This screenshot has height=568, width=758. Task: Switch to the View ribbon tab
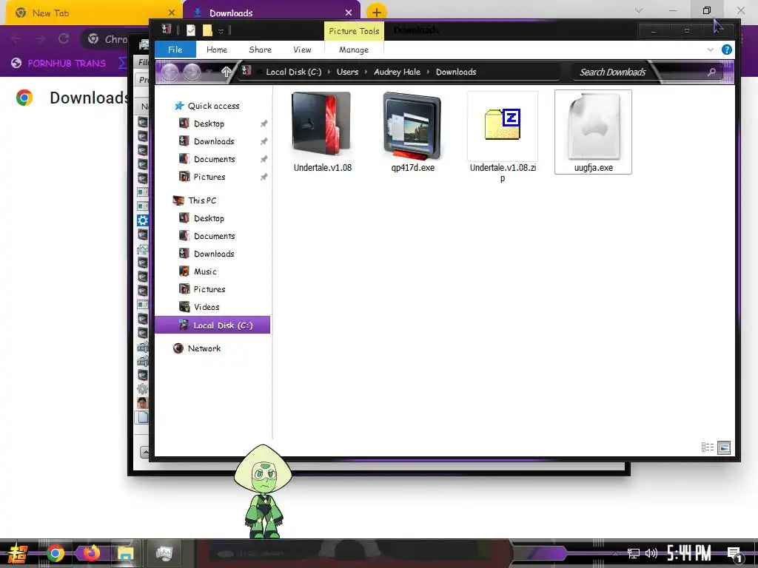coord(302,50)
